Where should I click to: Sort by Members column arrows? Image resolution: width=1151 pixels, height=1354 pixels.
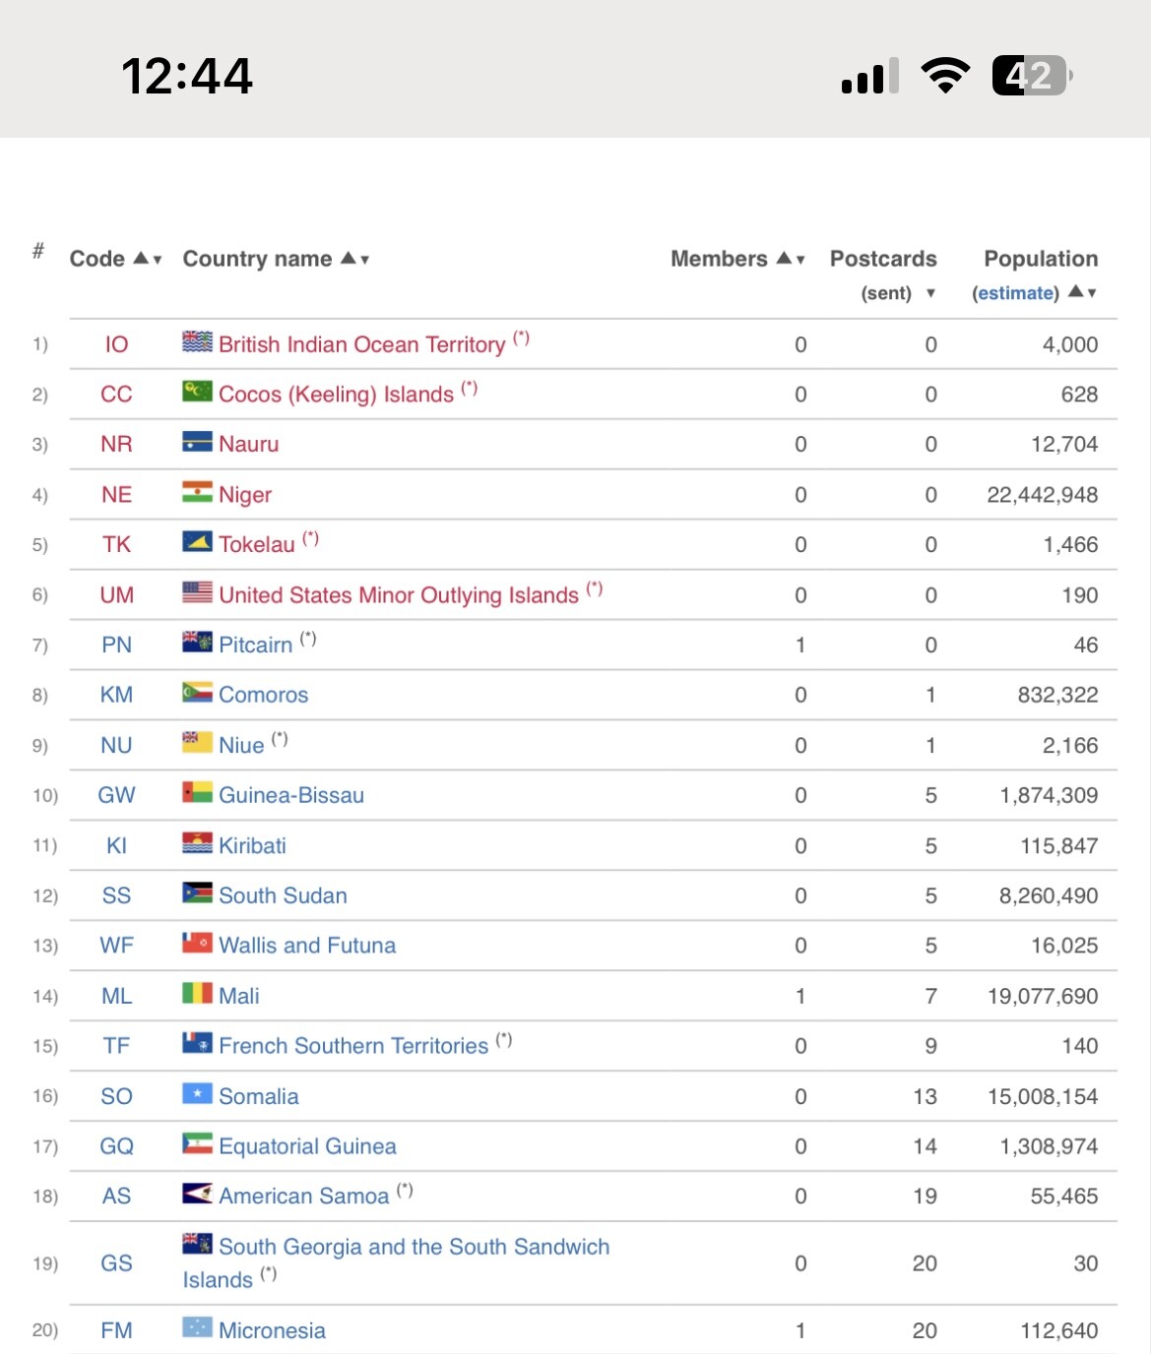click(791, 259)
